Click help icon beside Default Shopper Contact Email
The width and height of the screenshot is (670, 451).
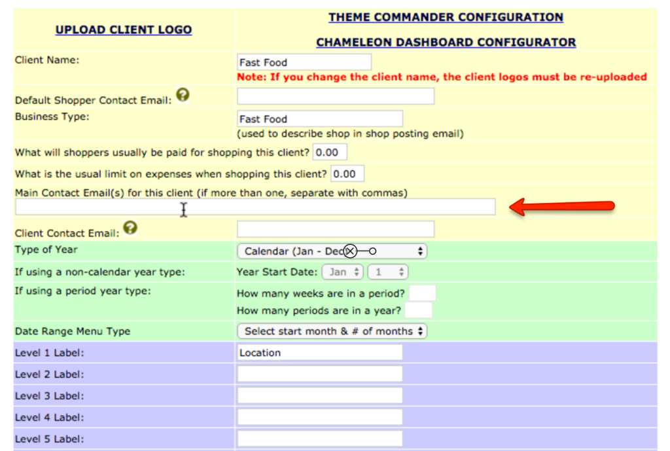point(183,94)
